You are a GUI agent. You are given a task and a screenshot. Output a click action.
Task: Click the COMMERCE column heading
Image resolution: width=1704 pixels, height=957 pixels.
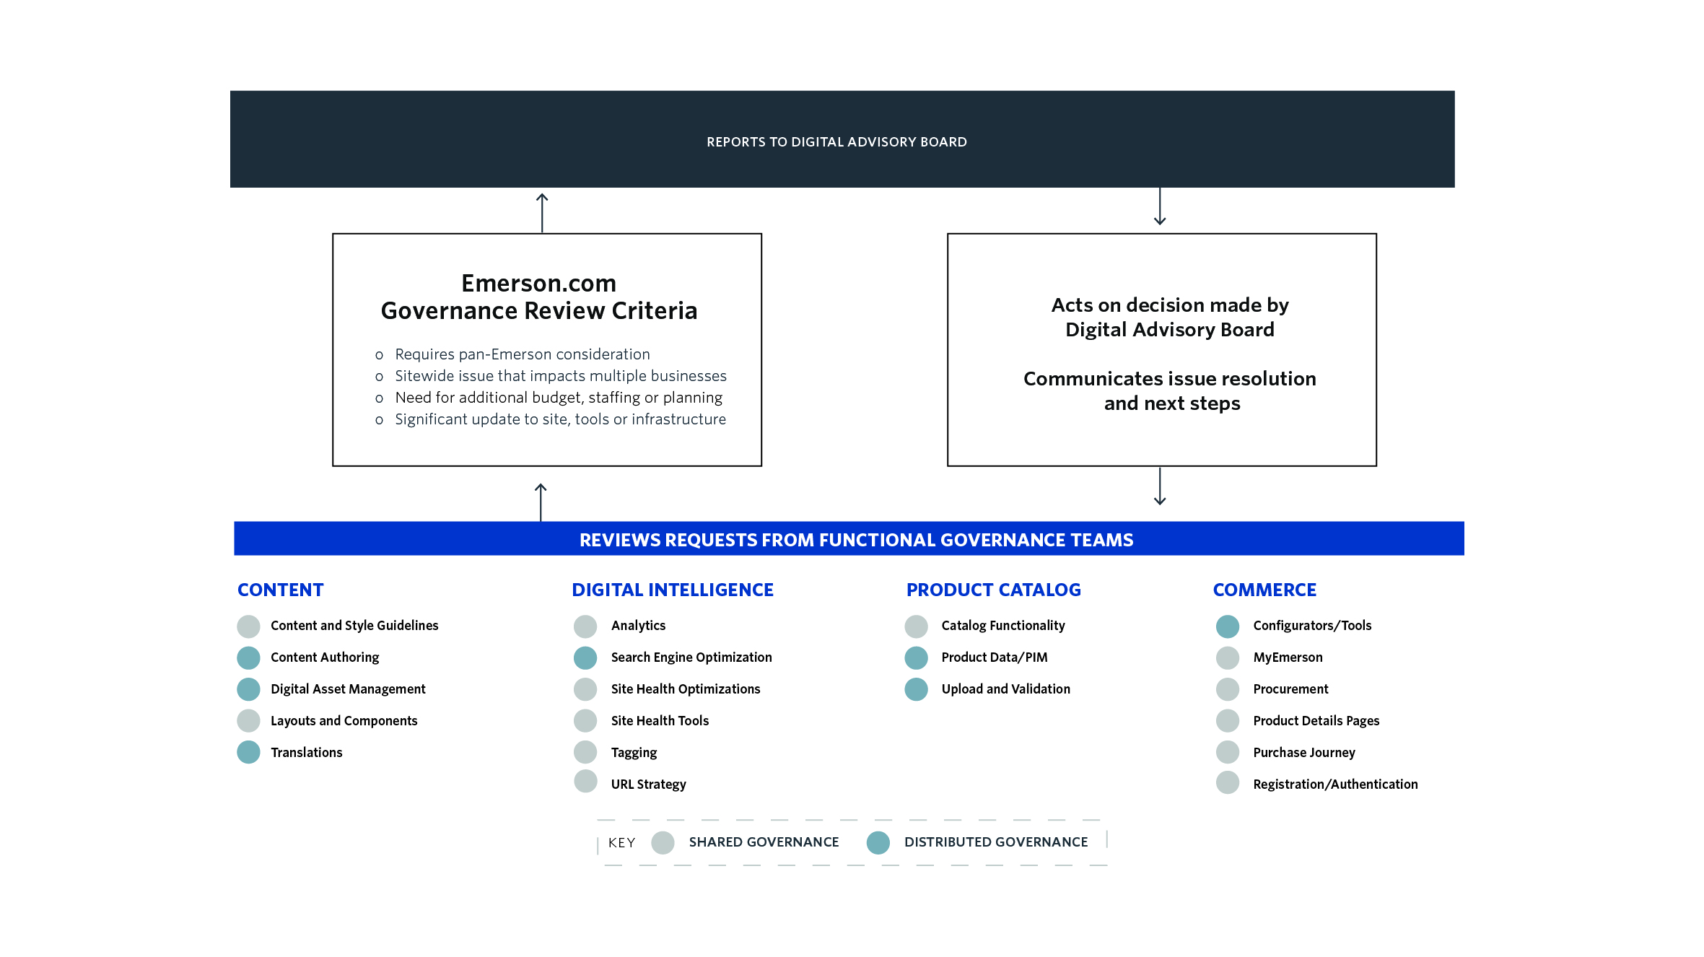(1264, 590)
